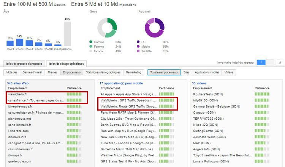Select the Tous les emplacements filter

pos(164,72)
